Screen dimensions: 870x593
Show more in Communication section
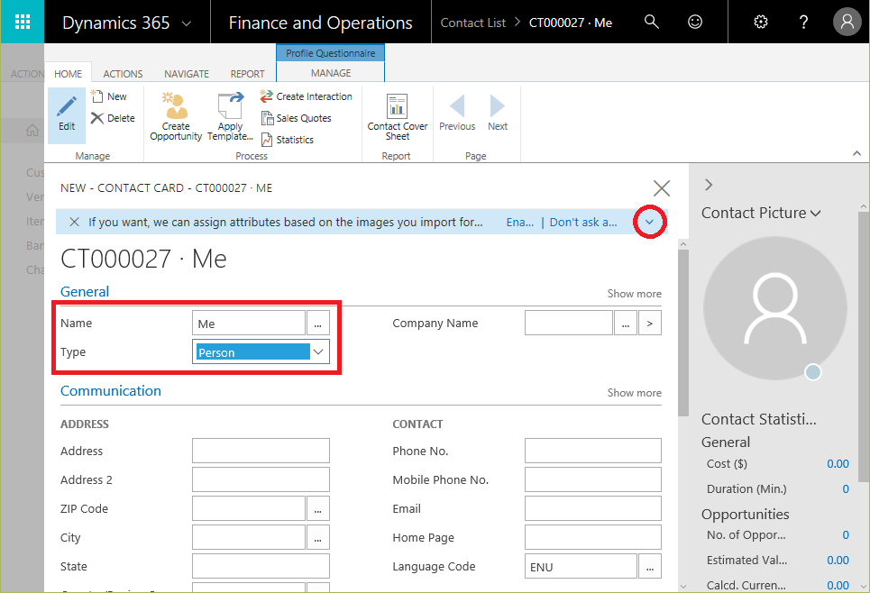(634, 393)
